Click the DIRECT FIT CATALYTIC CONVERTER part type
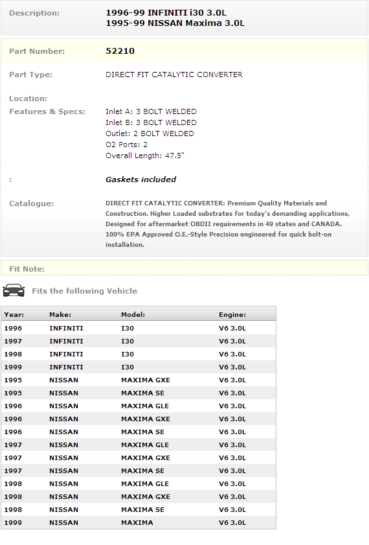Image resolution: width=369 pixels, height=545 pixels. [x=174, y=75]
